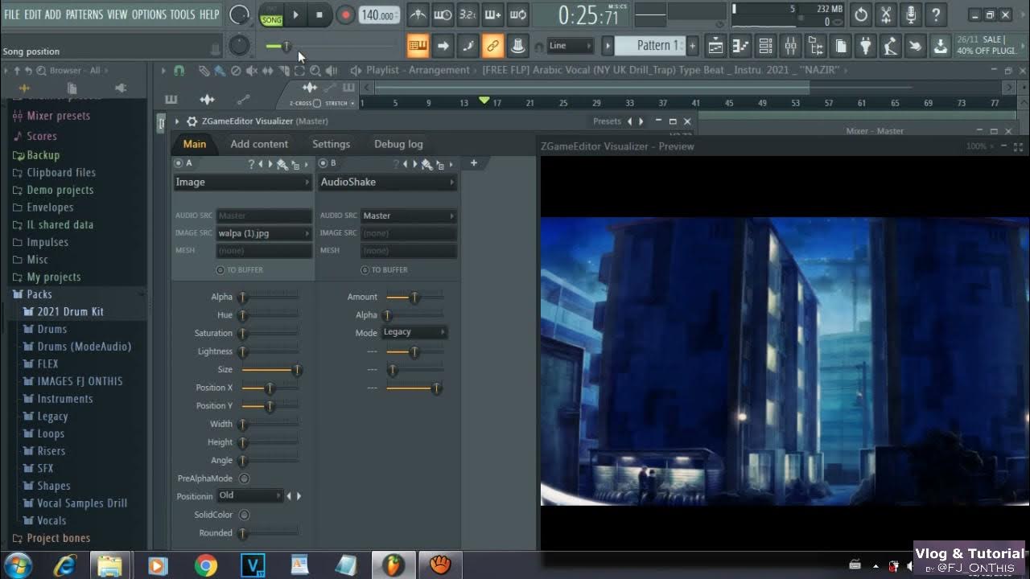
Task: Go to next preset arrow in ZGameEditor
Action: 641,121
